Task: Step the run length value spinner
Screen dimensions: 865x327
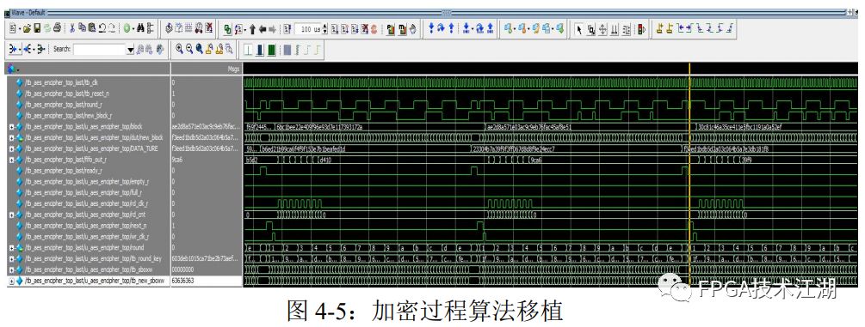Action: pos(324,28)
